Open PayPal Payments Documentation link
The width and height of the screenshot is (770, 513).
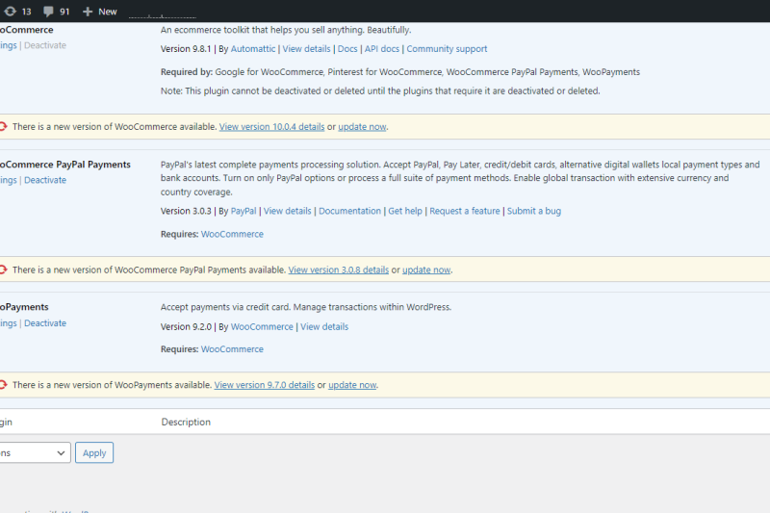click(x=349, y=211)
